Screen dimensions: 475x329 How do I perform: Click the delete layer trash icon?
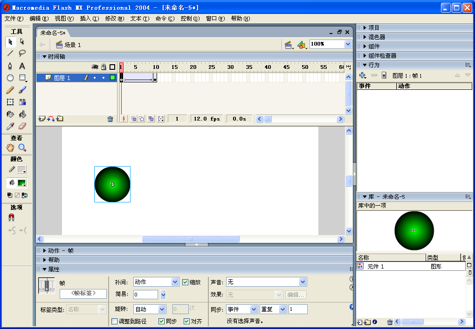pyautogui.click(x=110, y=119)
